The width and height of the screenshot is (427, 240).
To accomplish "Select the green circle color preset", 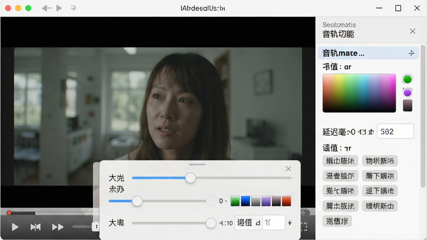I will tap(407, 79).
